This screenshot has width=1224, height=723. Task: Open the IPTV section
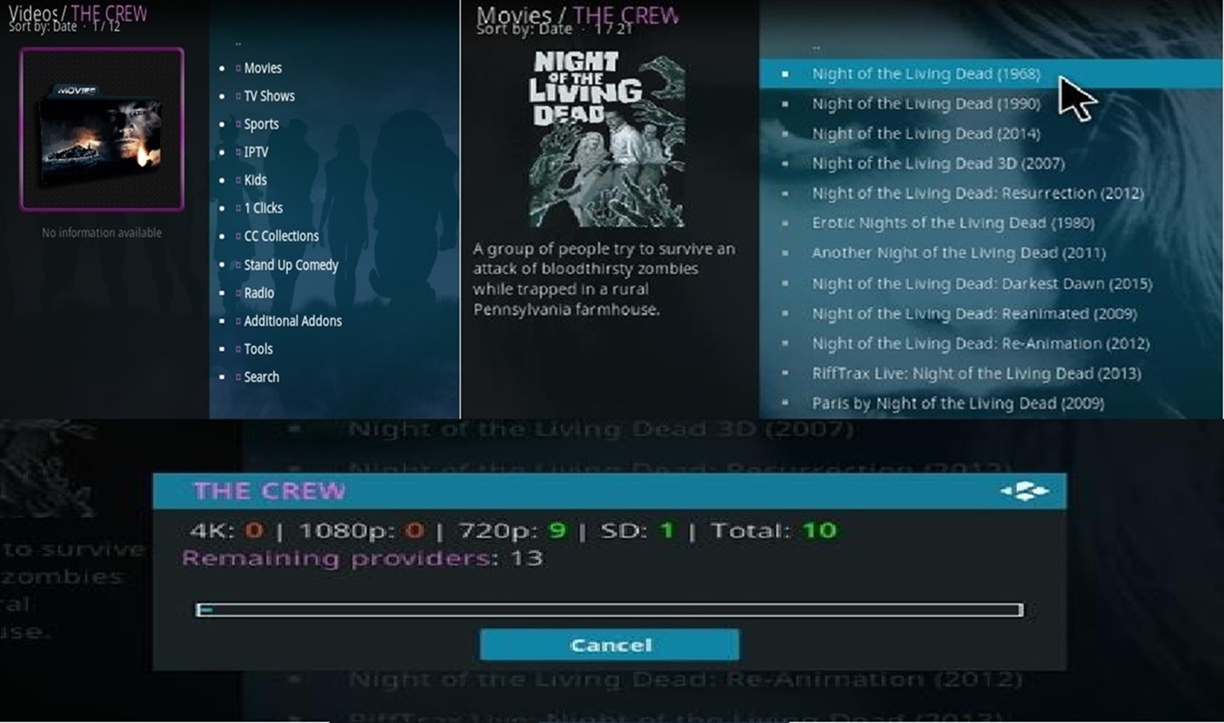pyautogui.click(x=256, y=152)
